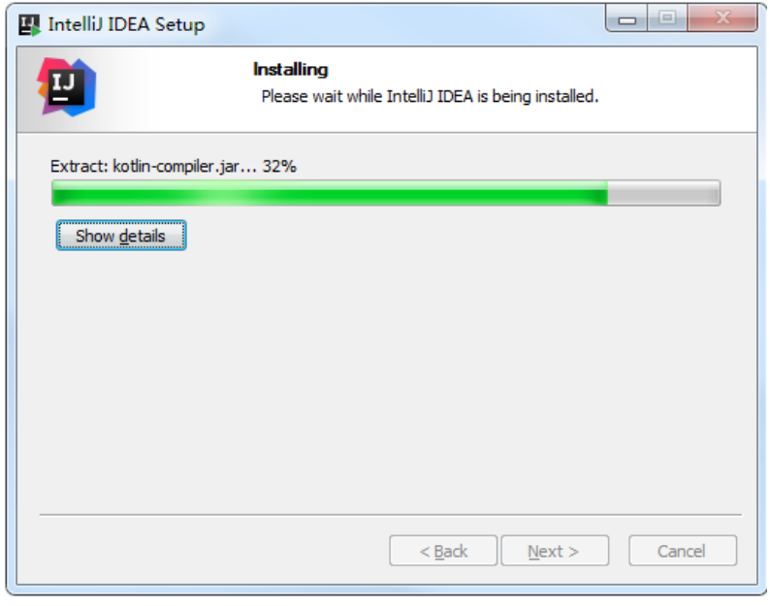Click the disabled maximize window button
The image size is (770, 606).
click(667, 18)
